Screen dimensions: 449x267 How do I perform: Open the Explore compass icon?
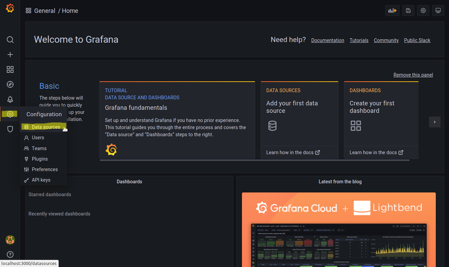click(x=10, y=84)
